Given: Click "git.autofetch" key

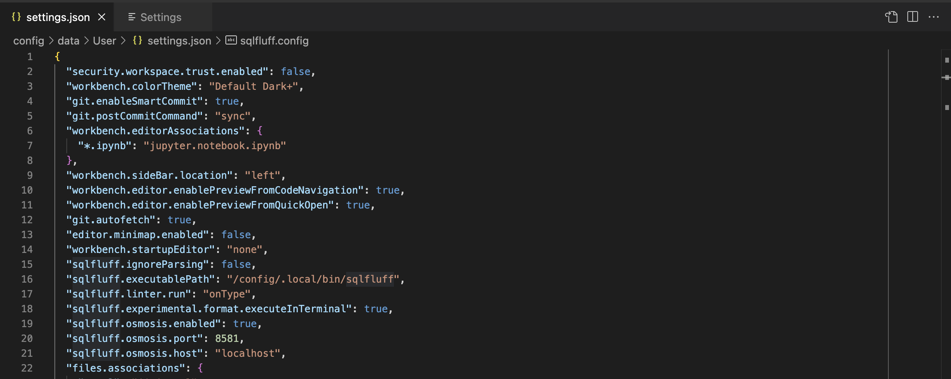Looking at the screenshot, I should coord(111,220).
